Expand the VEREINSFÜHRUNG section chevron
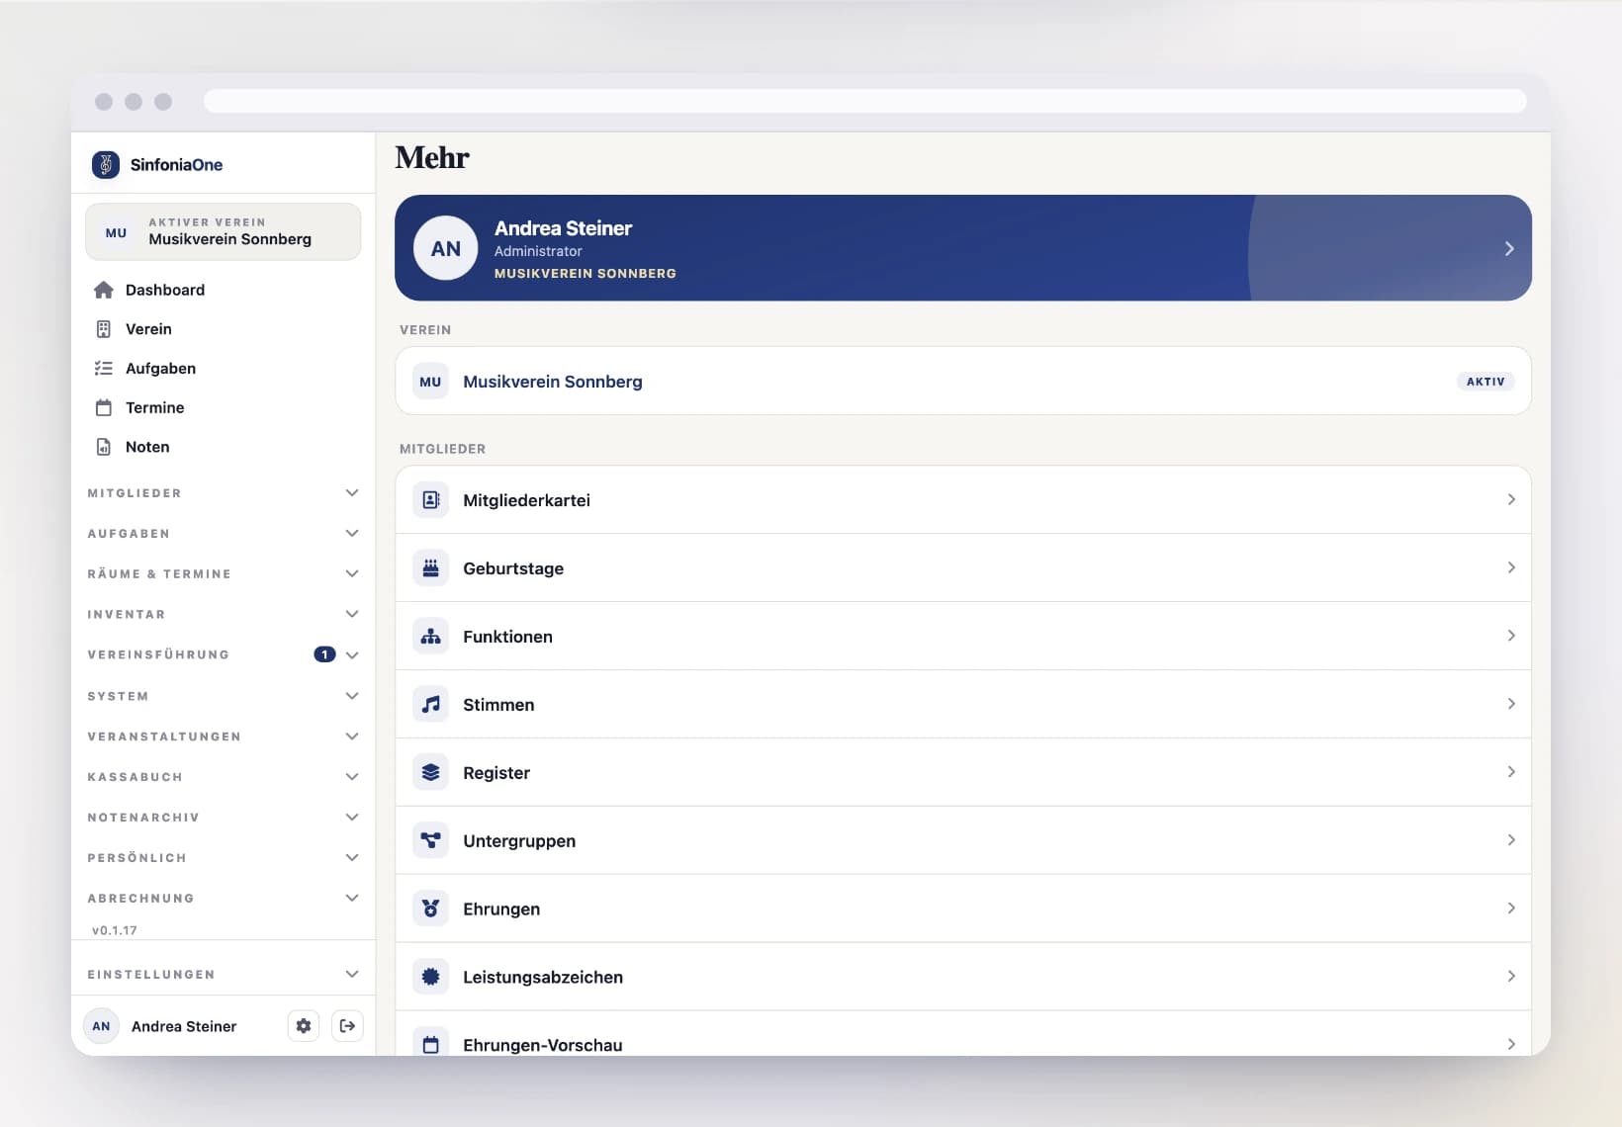This screenshot has width=1622, height=1127. (352, 655)
